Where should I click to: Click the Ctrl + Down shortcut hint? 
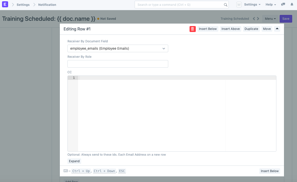coord(104,171)
